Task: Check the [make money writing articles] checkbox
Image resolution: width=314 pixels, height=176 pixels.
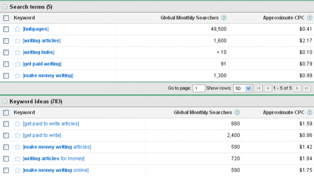Action: [x=6, y=147]
